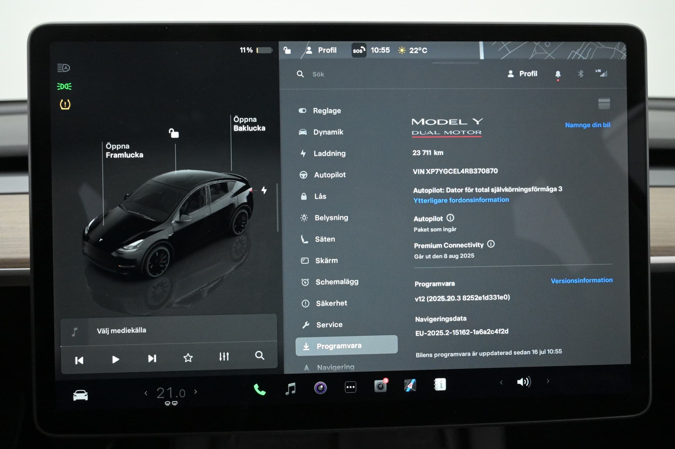This screenshot has width=675, height=449.
Task: Tap the 21.0 temperature display
Action: 171,393
